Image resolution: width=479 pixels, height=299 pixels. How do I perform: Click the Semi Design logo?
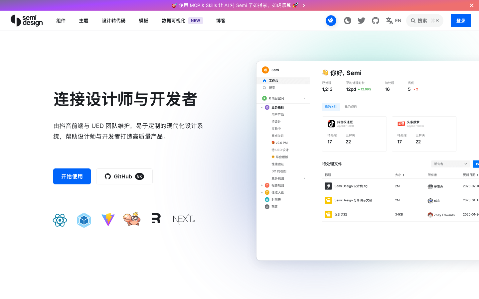27,21
